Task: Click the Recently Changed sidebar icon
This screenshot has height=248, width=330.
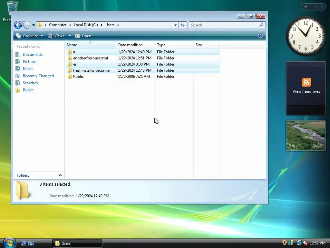Action: 18,76
